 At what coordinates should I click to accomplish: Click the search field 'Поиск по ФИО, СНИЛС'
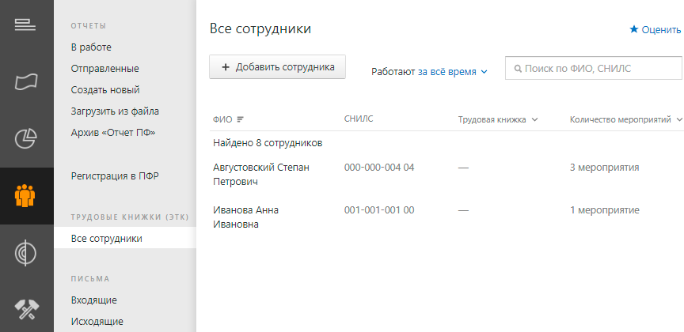594,69
